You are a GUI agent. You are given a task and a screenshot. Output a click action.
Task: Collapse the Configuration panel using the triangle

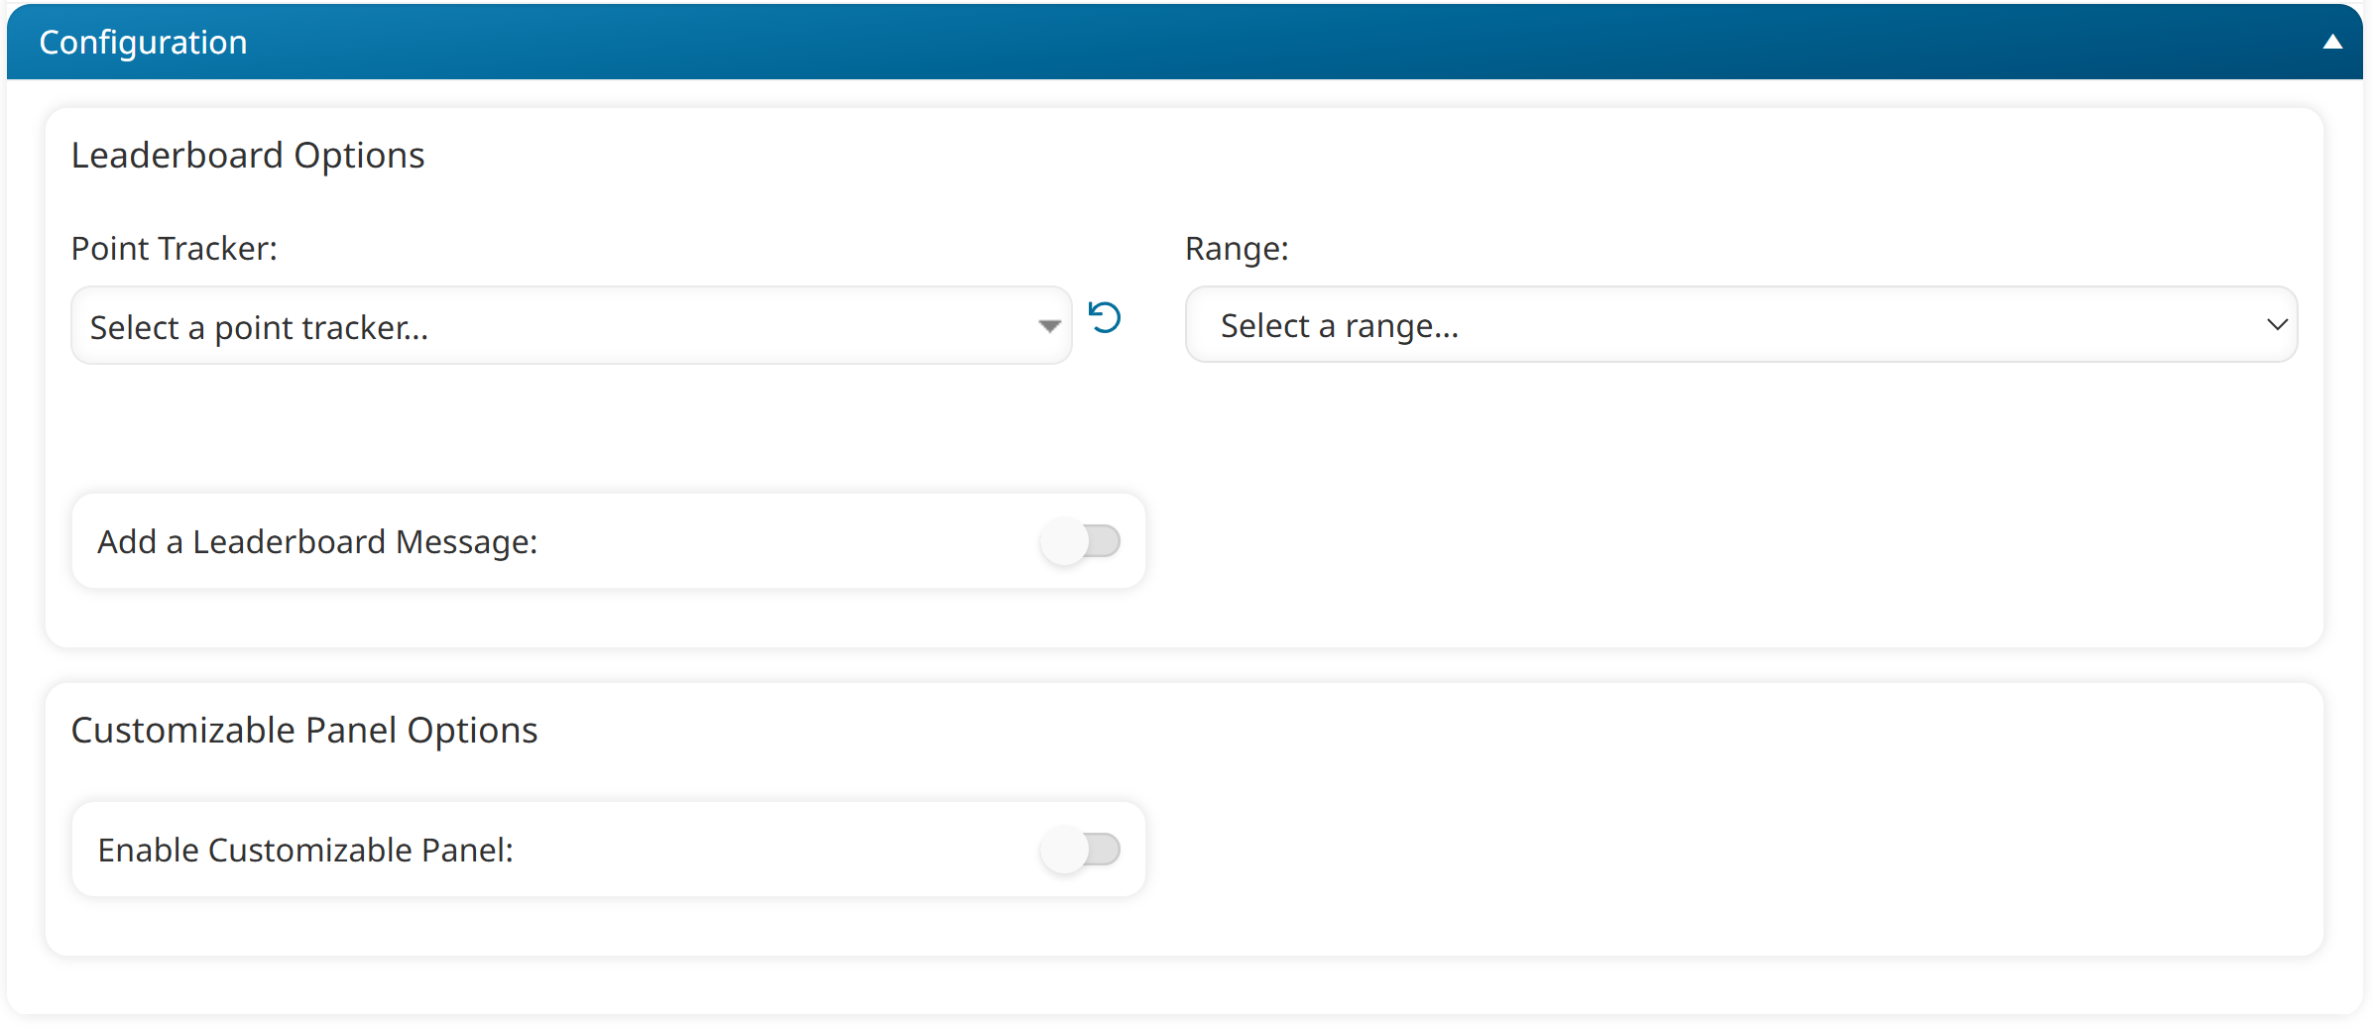pos(2330,41)
